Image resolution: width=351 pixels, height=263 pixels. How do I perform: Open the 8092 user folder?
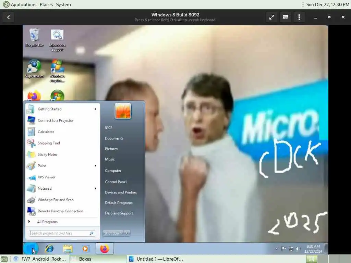(x=108, y=128)
